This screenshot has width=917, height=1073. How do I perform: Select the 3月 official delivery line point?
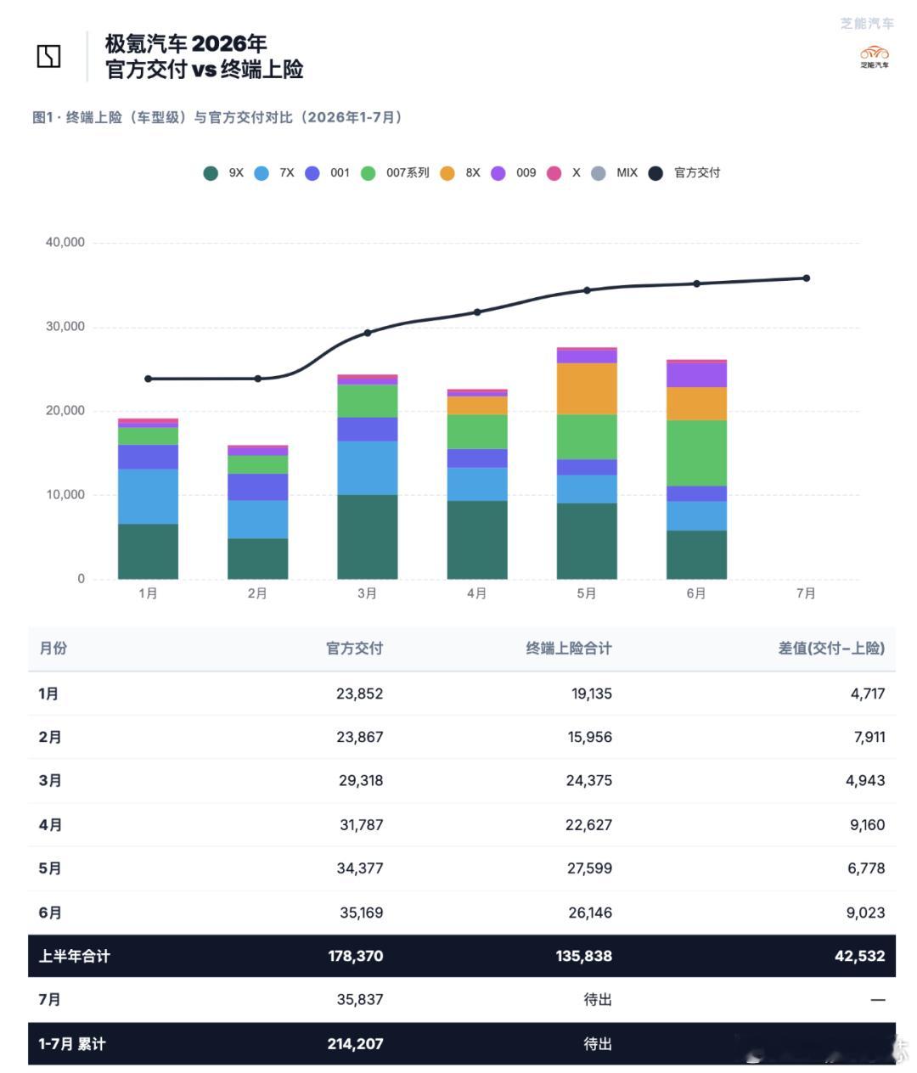pyautogui.click(x=368, y=333)
